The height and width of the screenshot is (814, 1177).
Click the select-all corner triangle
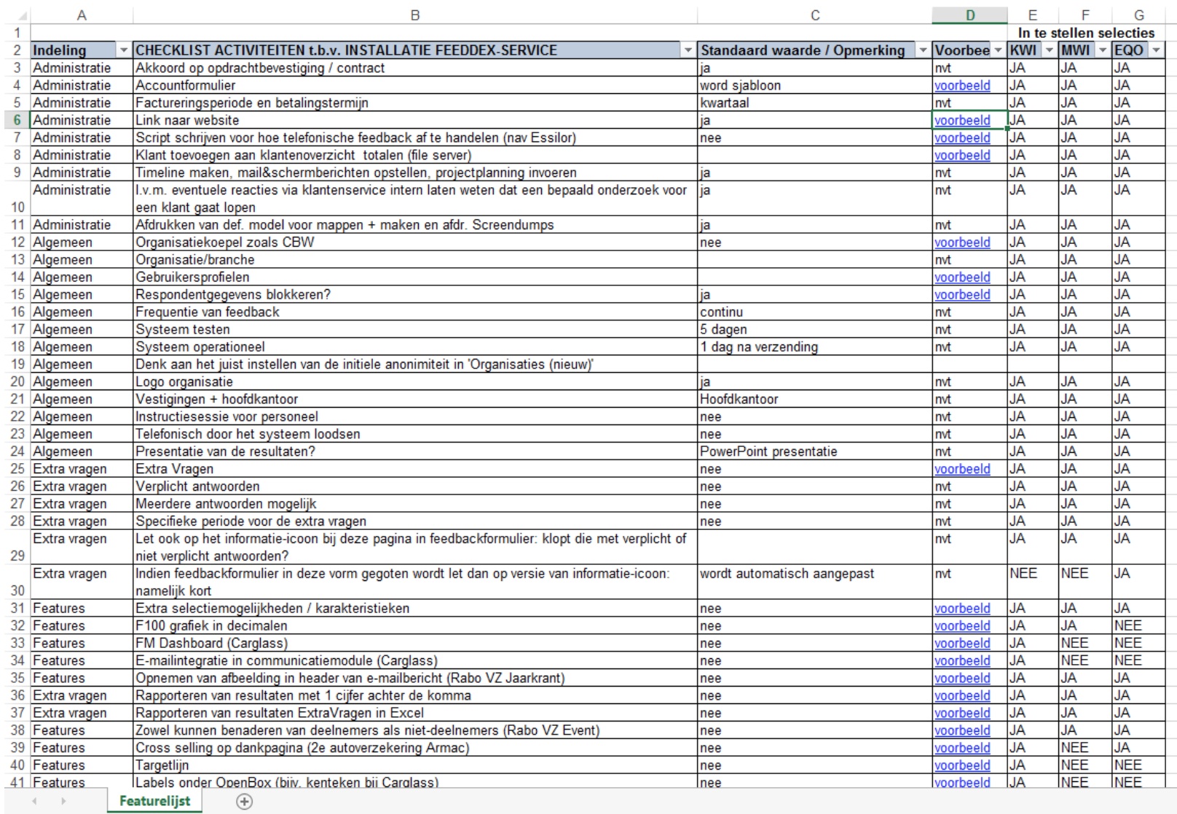22,16
